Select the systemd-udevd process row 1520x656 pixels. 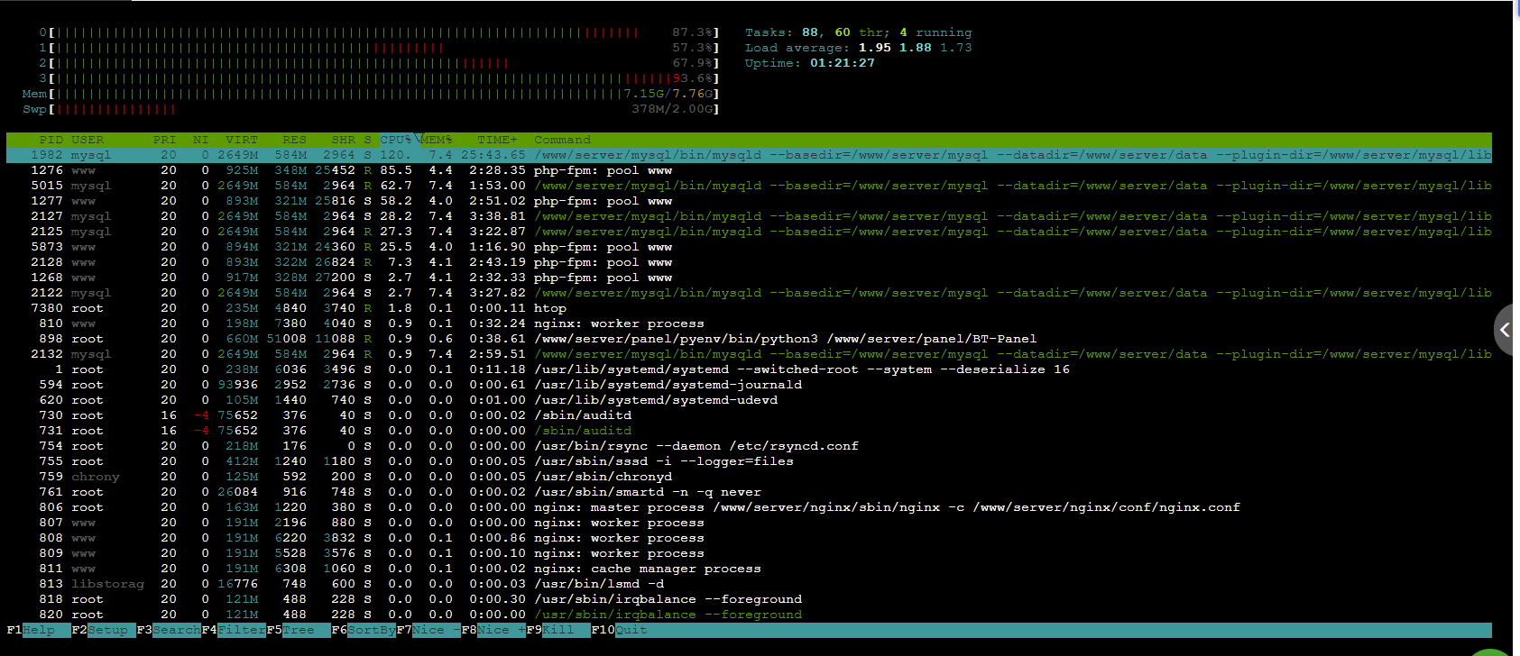tap(749, 400)
